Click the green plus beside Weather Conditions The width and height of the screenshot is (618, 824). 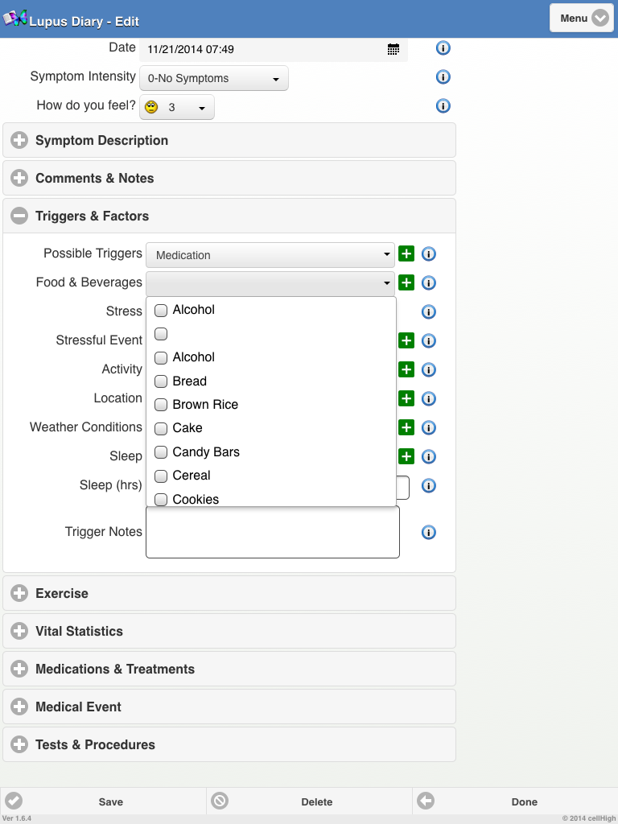(x=406, y=428)
